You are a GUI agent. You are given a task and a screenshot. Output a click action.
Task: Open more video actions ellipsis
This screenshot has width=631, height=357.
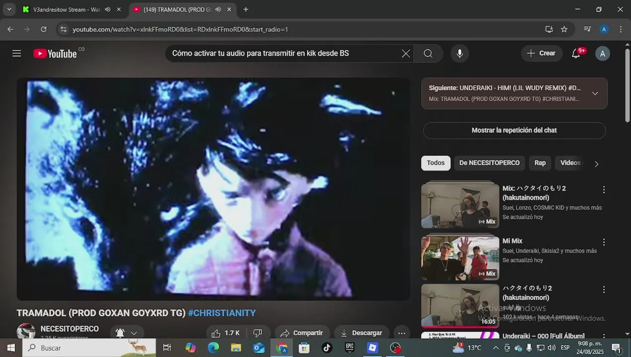point(402,333)
